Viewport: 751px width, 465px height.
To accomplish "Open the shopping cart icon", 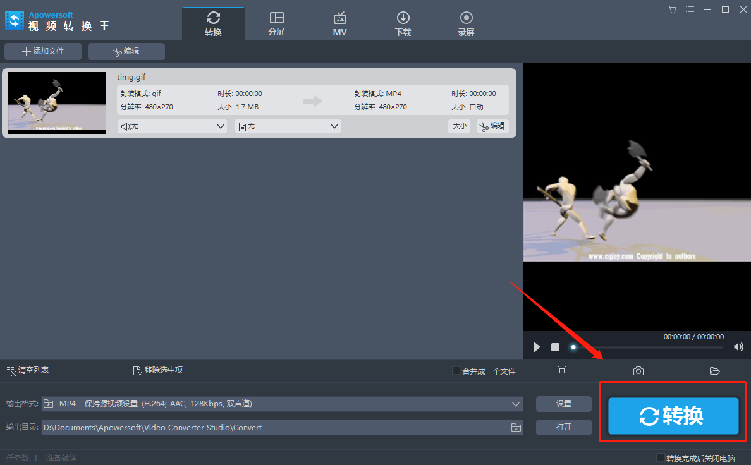I will point(673,9).
